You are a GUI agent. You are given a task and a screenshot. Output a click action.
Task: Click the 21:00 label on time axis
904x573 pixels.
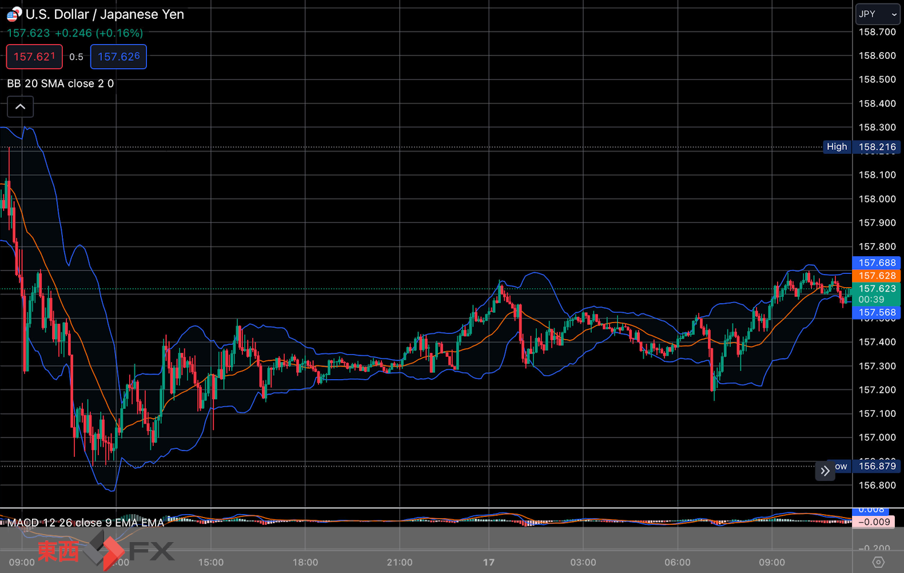[x=399, y=562]
